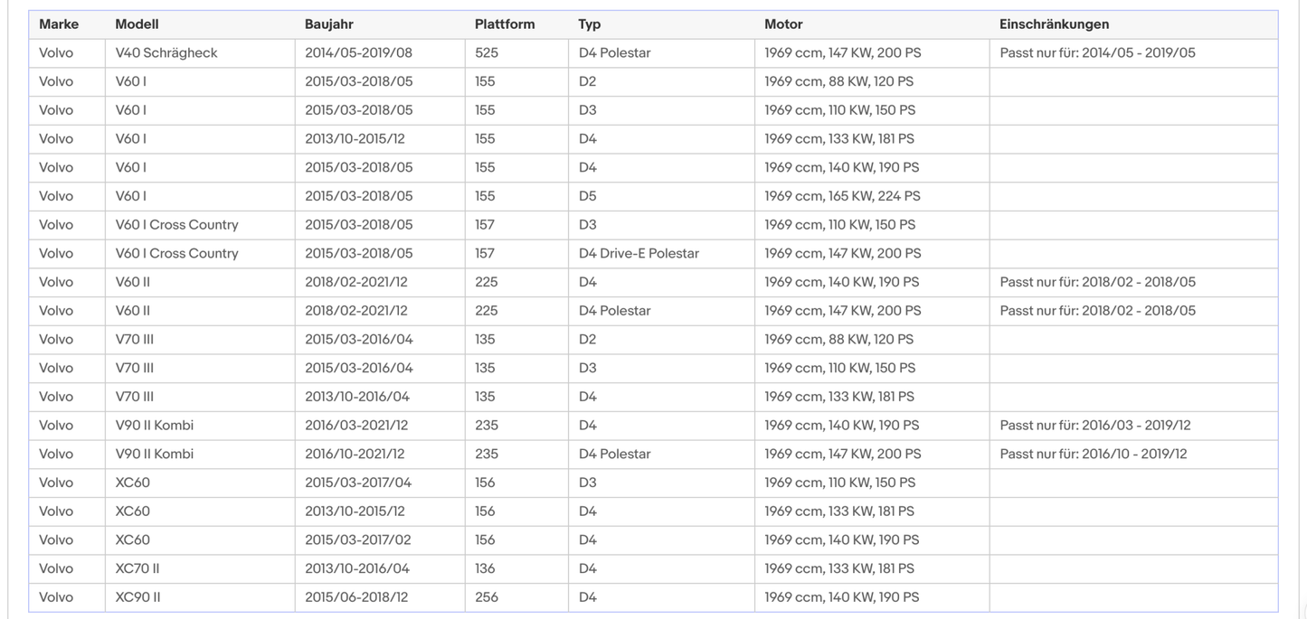Click the XC70 II model cell
This screenshot has width=1307, height=619.
point(137,568)
